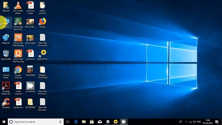Click the 'Type here to search' box
Viewport: 222px width, 125px height.
pyautogui.click(x=36, y=122)
